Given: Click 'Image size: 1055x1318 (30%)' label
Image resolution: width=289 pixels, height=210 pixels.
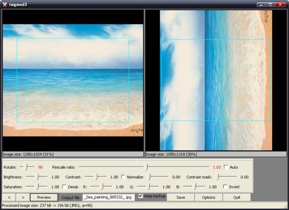Looking at the screenshot, I should click(171, 154).
